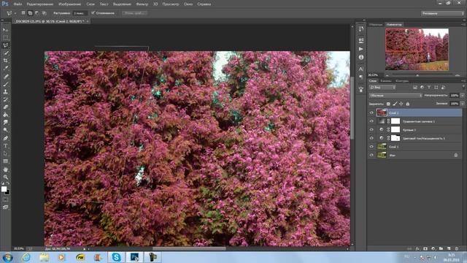Hide the selected top layer Слой 2
This screenshot has width=467, height=263.
point(371,113)
